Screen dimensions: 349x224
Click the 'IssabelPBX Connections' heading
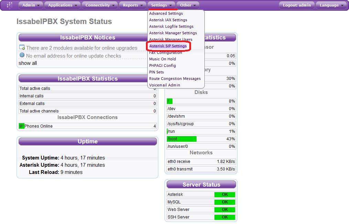point(87,117)
